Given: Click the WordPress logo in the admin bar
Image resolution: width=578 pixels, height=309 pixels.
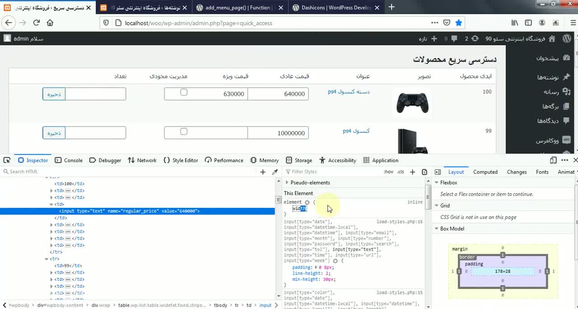Looking at the screenshot, I should click(567, 39).
